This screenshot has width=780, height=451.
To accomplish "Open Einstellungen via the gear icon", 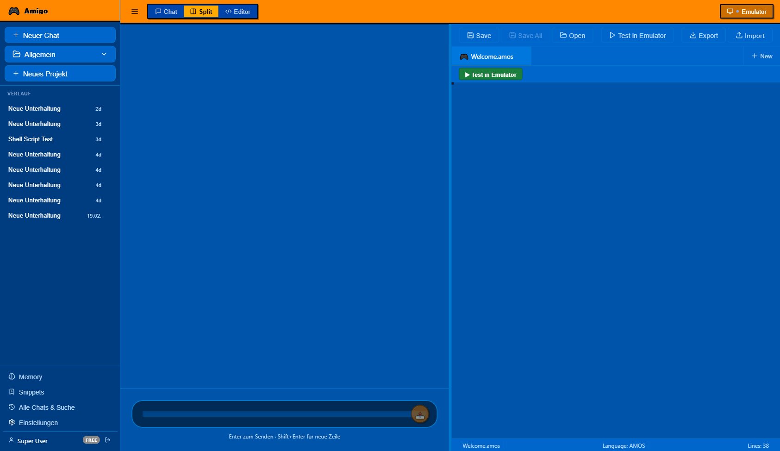I will (12, 422).
